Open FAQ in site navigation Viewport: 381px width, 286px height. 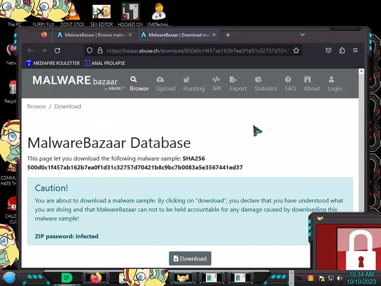pos(290,84)
